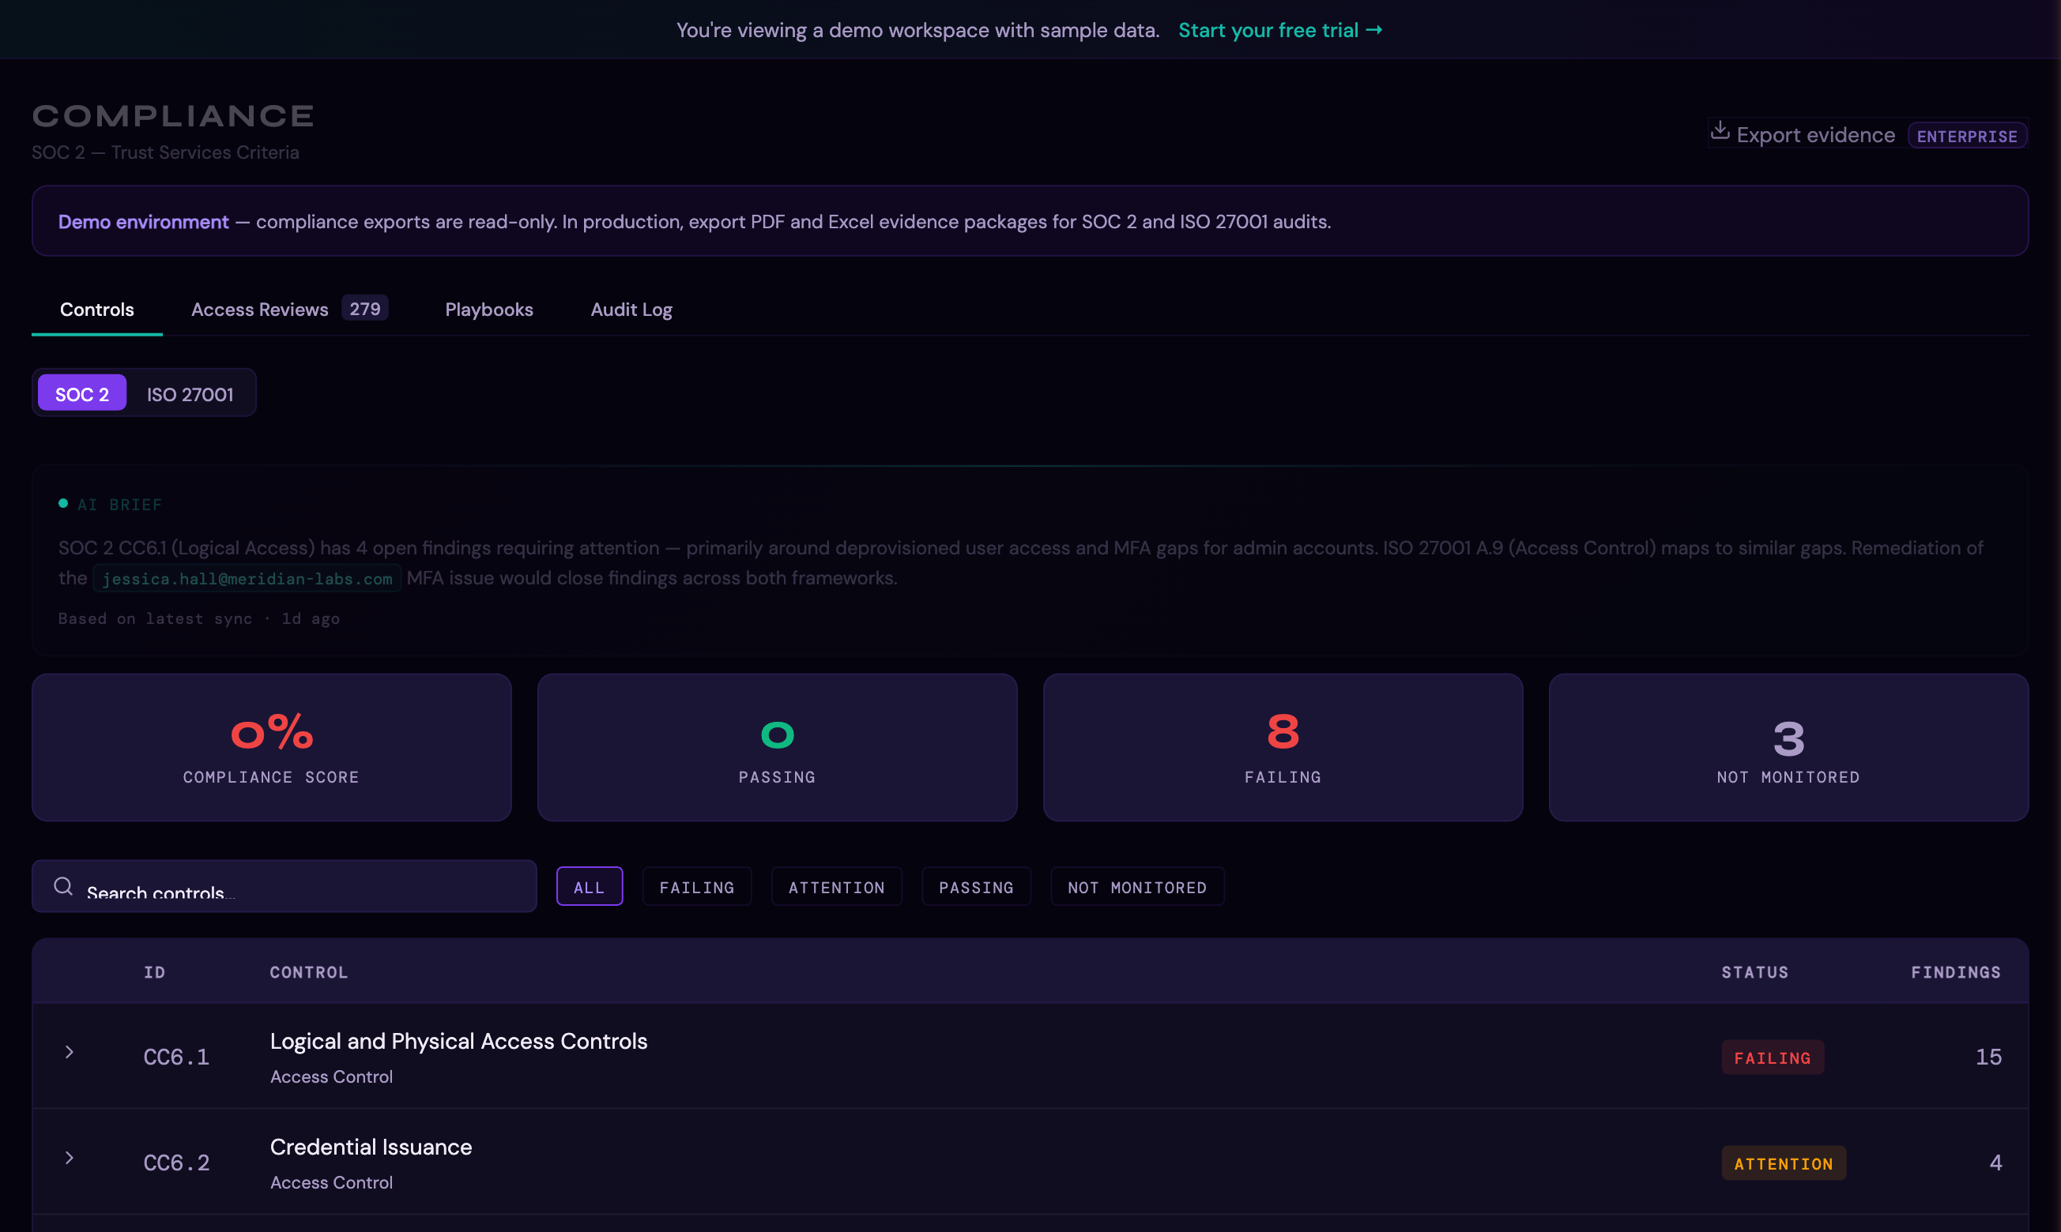
Task: Click the STATUS column header
Action: point(1754,972)
